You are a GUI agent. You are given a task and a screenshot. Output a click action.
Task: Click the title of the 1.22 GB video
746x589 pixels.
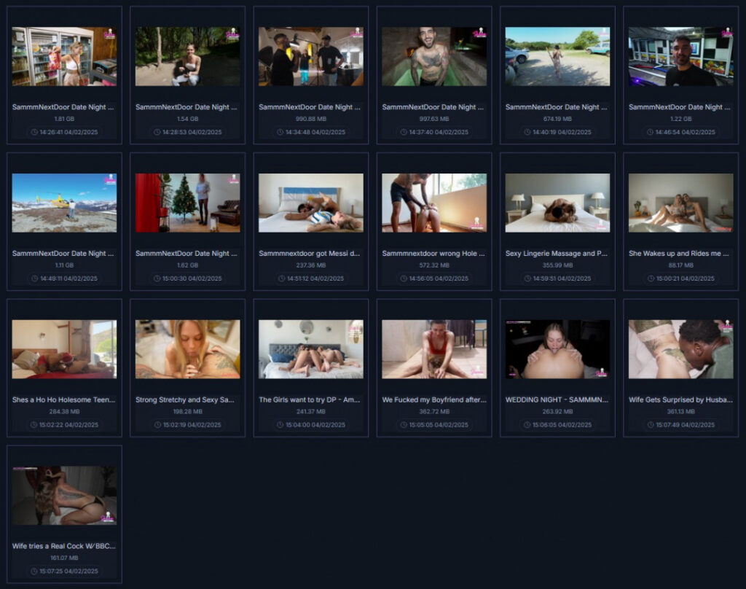[680, 107]
